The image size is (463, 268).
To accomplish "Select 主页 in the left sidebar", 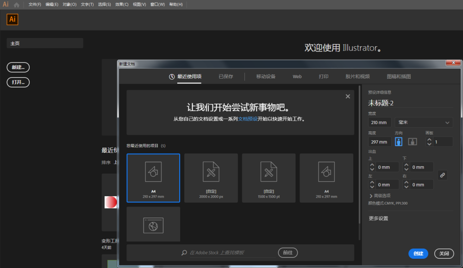I will click(x=45, y=44).
